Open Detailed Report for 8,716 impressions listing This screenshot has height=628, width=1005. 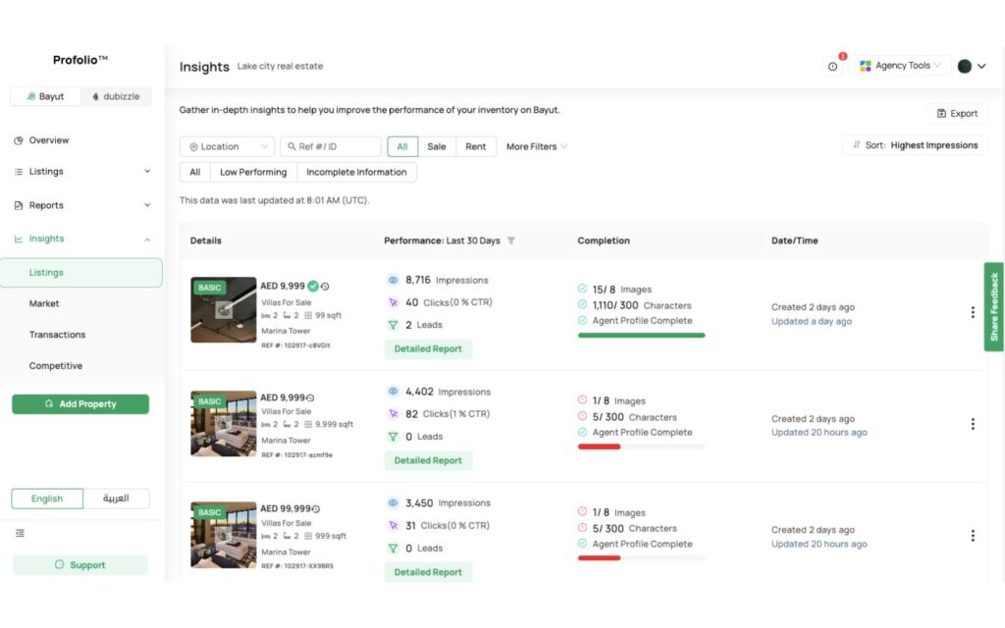428,349
